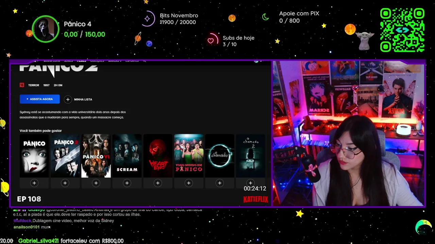
Task: Open the Scream poster thumbnail in recommendations
Action: 127,156
